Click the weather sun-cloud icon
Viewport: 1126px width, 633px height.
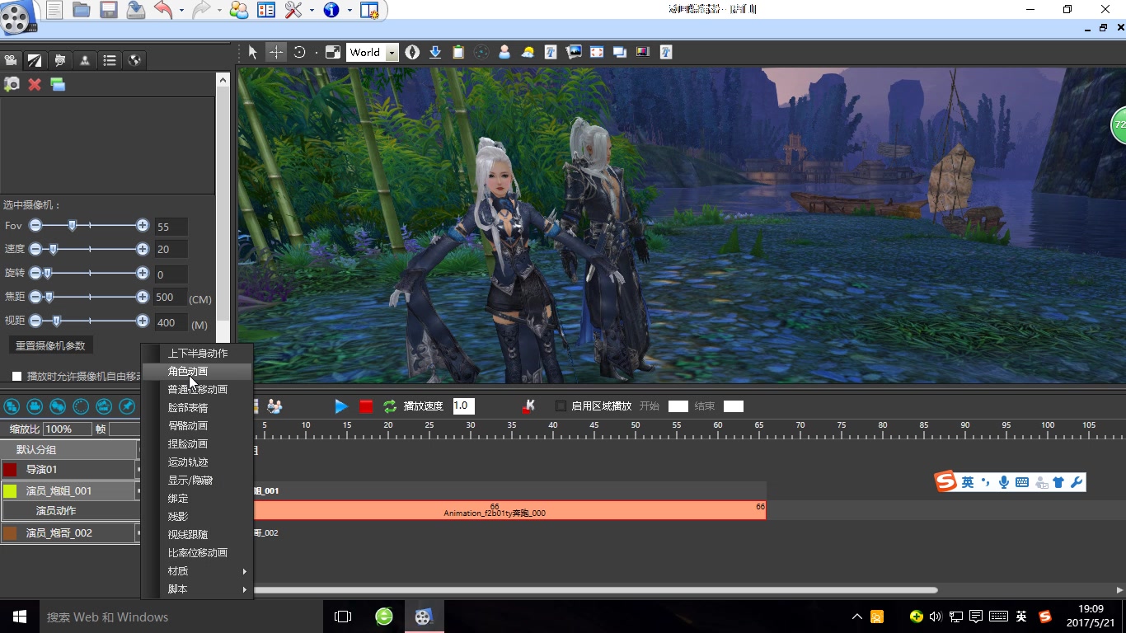coord(528,52)
